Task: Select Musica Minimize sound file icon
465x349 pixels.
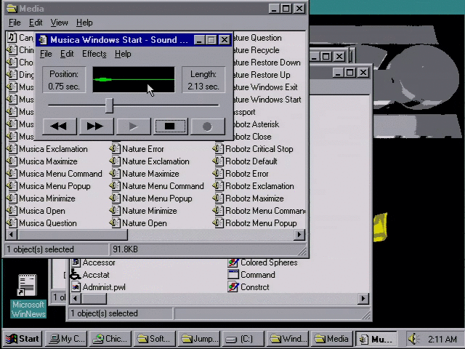Action: tap(12, 198)
